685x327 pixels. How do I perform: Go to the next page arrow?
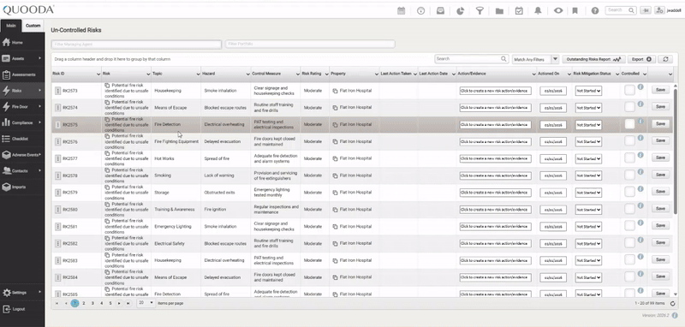tap(119, 303)
